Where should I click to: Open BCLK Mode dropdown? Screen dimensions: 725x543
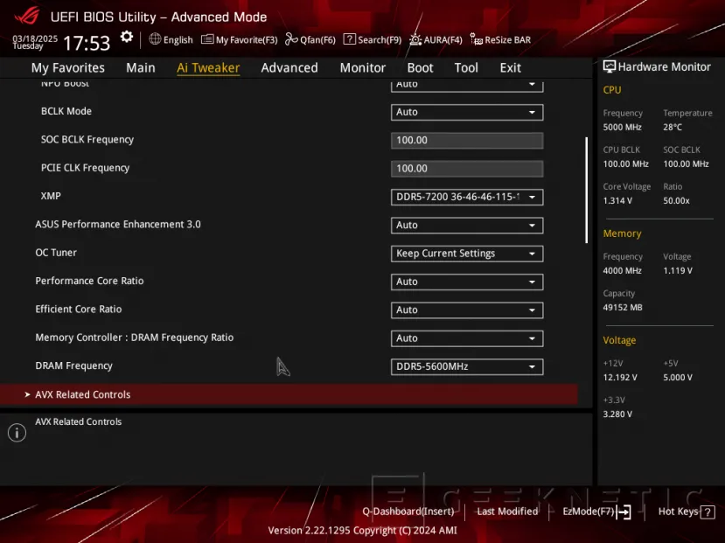(x=467, y=112)
